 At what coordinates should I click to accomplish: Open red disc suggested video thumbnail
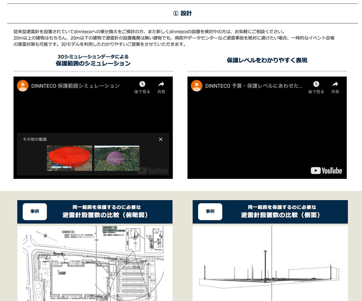[69, 158]
